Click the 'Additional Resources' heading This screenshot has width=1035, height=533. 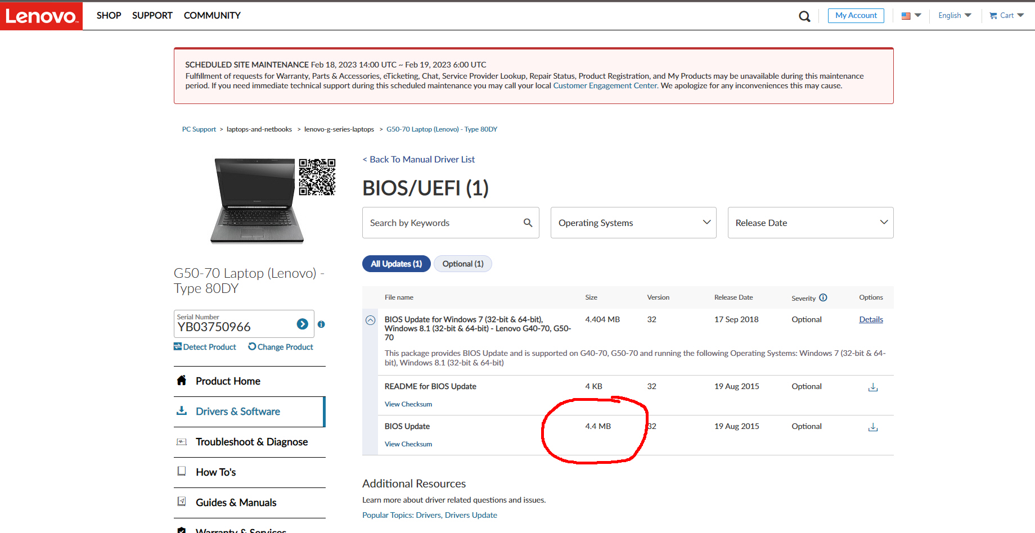tap(414, 484)
